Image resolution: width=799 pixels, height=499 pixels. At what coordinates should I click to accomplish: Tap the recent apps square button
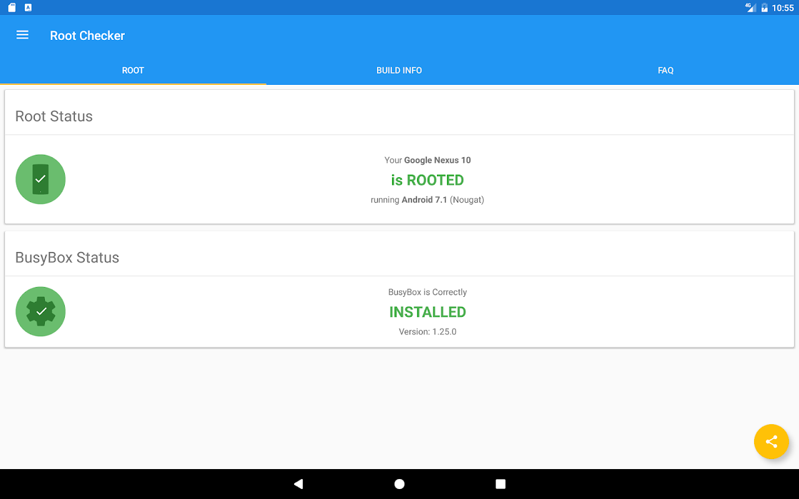pyautogui.click(x=501, y=484)
